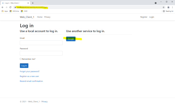Open the footer Privacy link
Image resolution: width=175 pixels, height=105 pixels.
point(44,101)
